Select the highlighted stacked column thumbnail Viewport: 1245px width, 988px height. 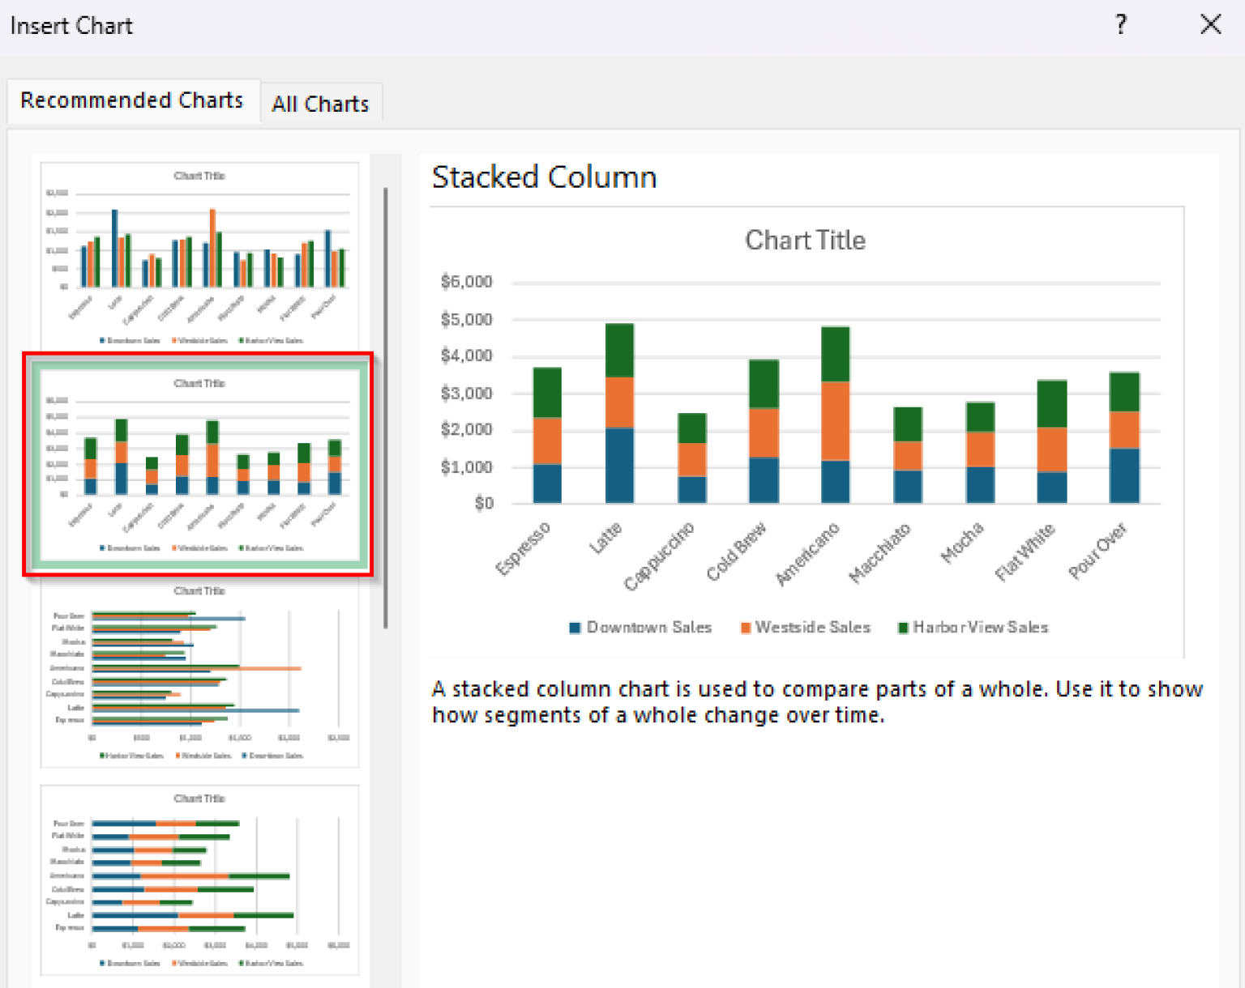(199, 466)
